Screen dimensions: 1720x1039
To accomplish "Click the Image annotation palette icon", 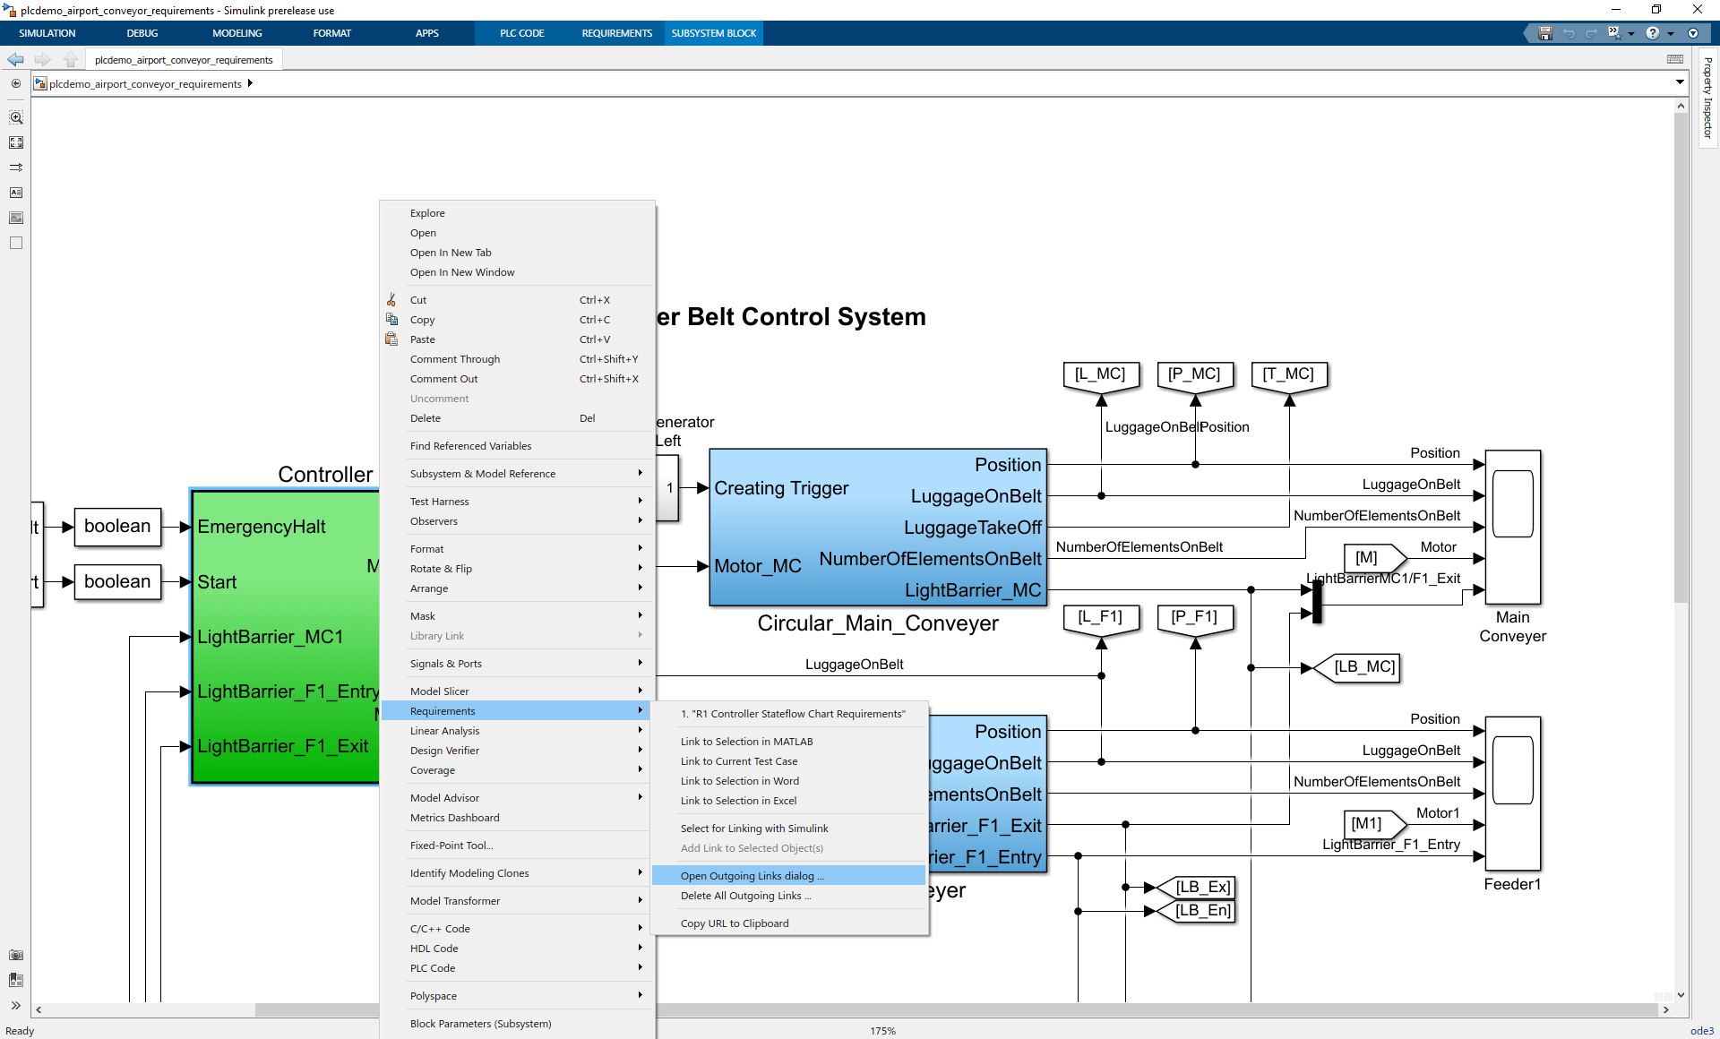I will (16, 218).
